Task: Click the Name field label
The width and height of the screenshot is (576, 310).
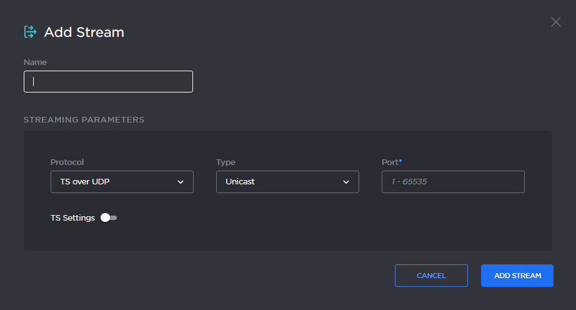Action: point(35,62)
